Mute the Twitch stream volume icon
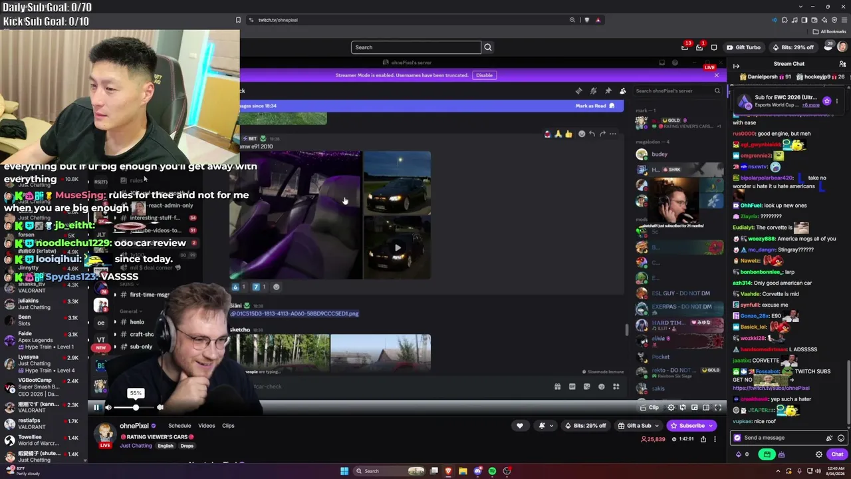The height and width of the screenshot is (479, 851). [x=108, y=408]
